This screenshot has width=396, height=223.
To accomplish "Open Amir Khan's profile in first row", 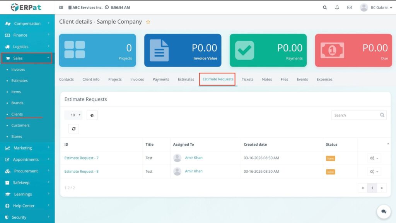I will [x=193, y=158].
